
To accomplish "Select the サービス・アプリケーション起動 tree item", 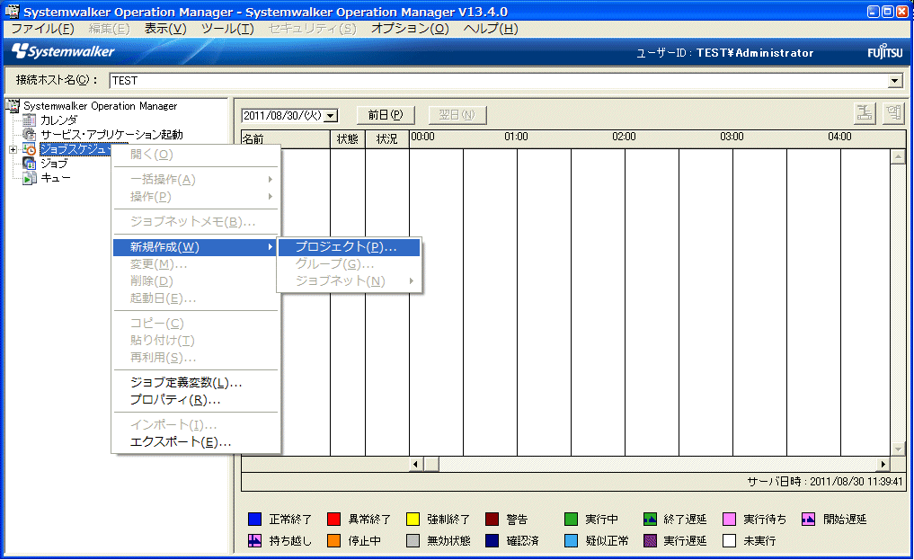I will [x=111, y=135].
